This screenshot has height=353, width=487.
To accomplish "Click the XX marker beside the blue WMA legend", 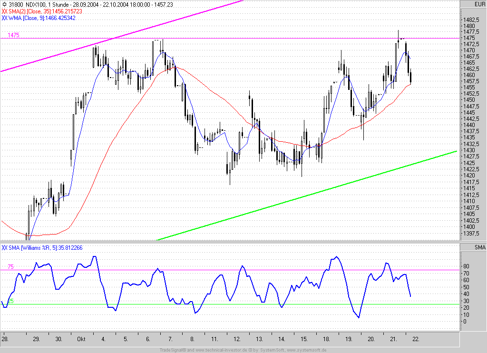I will click(4, 18).
